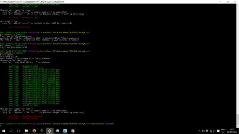
Task: Open Task View on the taskbar
Action: click(18, 131)
